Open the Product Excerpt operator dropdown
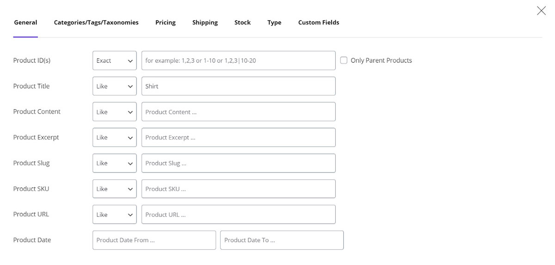Viewport: 555px width, 265px height. tap(114, 137)
